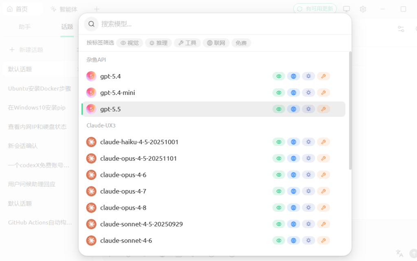Screen dimensions: 417x261
Task: Click the model list scrollbar
Action: pos(350,111)
